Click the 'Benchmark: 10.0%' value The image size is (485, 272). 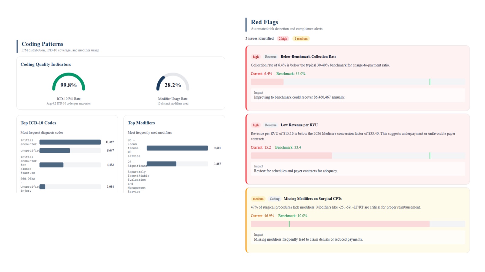[293, 216]
